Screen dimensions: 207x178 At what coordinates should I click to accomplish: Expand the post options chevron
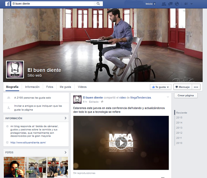(168, 97)
